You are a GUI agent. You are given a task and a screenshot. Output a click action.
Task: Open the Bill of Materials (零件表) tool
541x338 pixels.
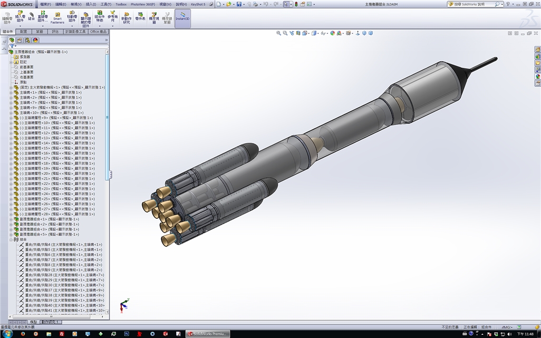(x=140, y=16)
